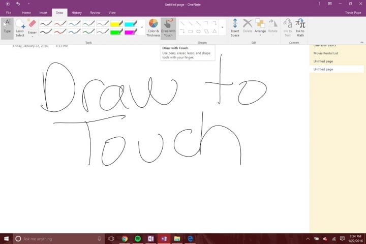Select the highlighted Untitled page entry
The height and width of the screenshot is (244, 366).
(x=337, y=69)
